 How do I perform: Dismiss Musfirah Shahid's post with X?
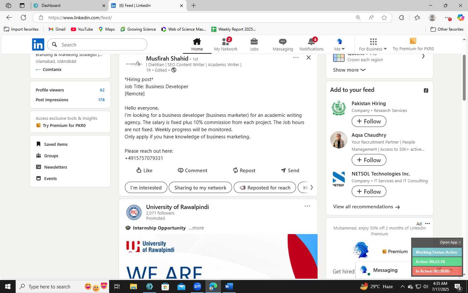coord(308,58)
